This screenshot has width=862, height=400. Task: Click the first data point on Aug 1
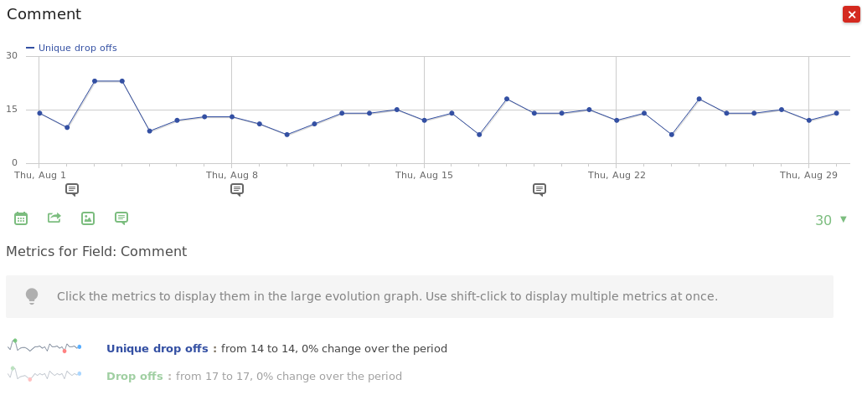pyautogui.click(x=39, y=113)
